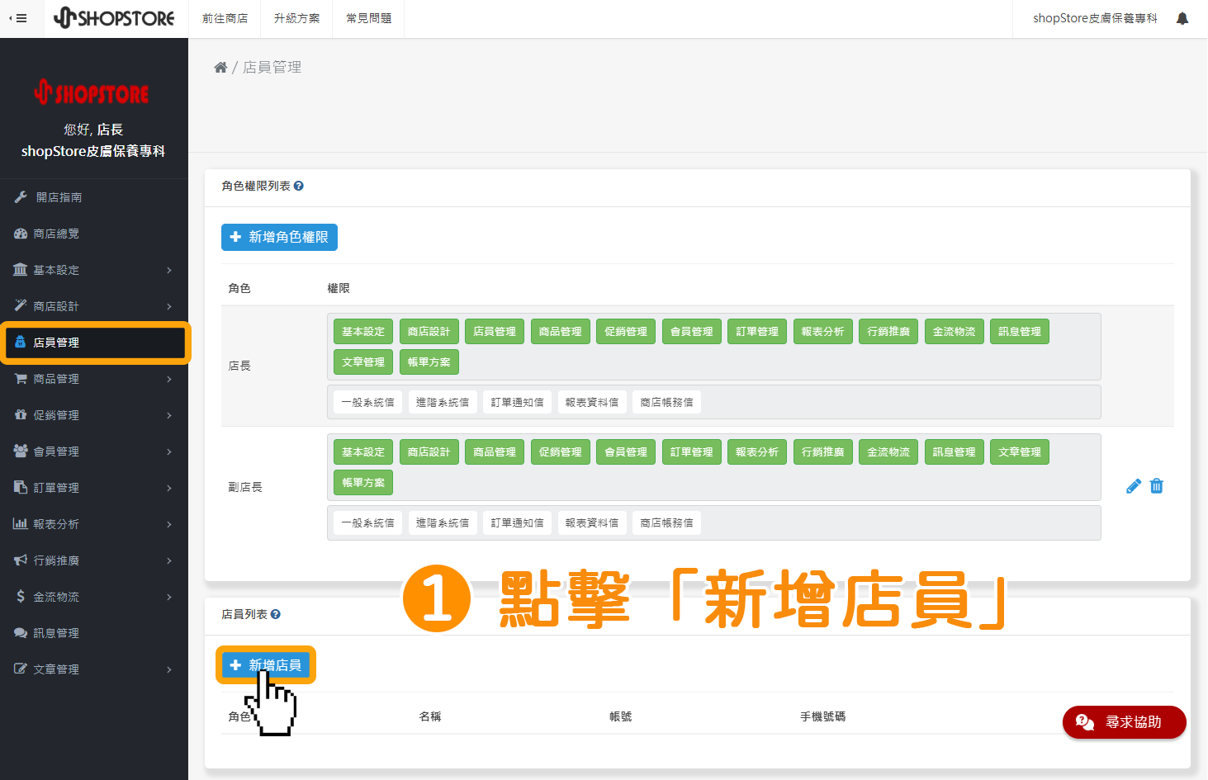Screen dimensions: 1208x780
Task: Click the bar chart icon for 報表分析
Action: click(x=21, y=523)
